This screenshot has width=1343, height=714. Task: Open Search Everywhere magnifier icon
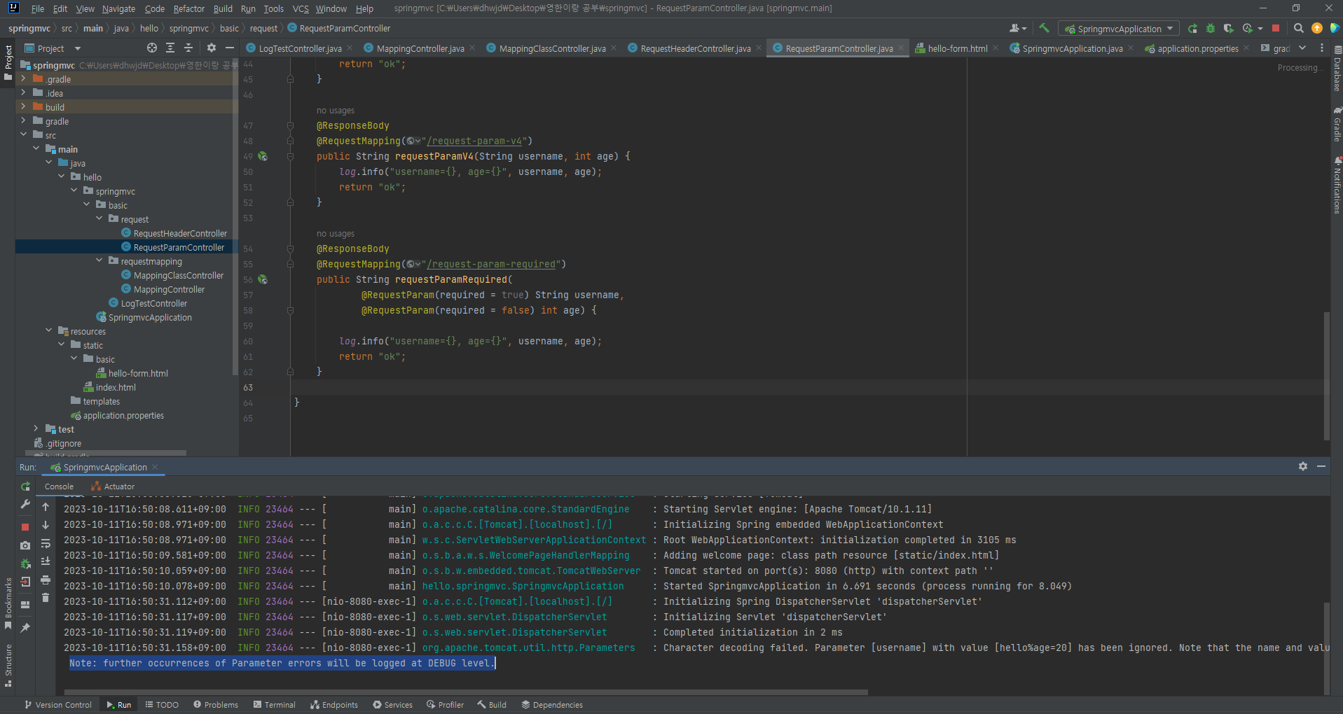pyautogui.click(x=1298, y=28)
